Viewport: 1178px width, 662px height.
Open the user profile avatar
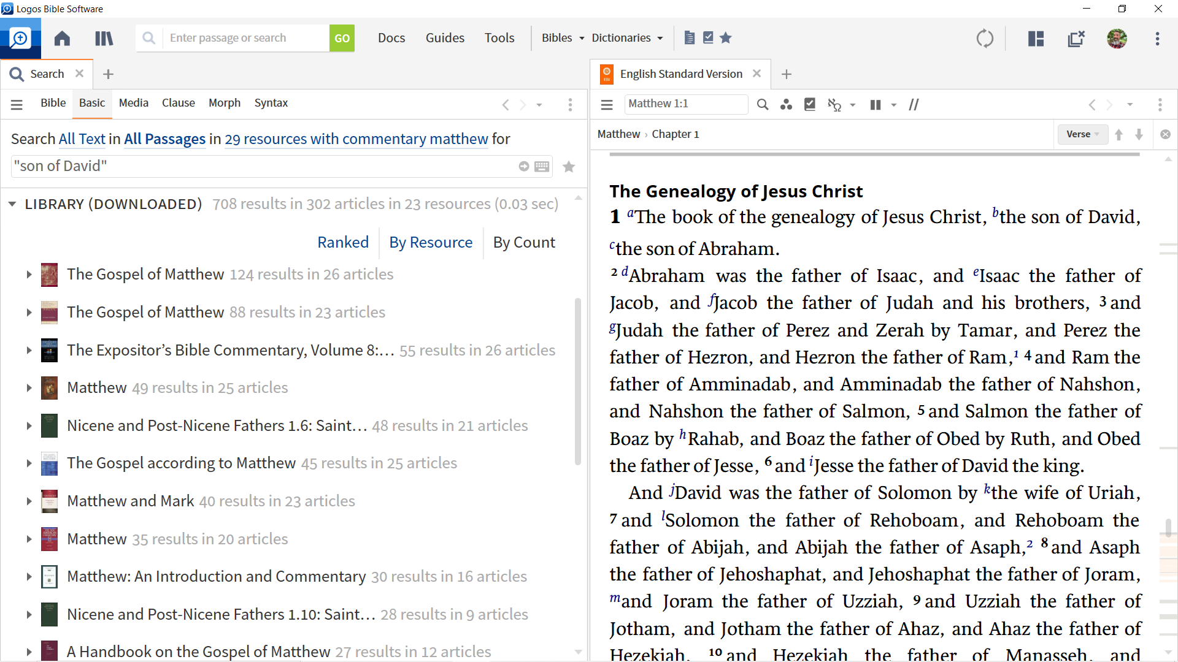1117,39
